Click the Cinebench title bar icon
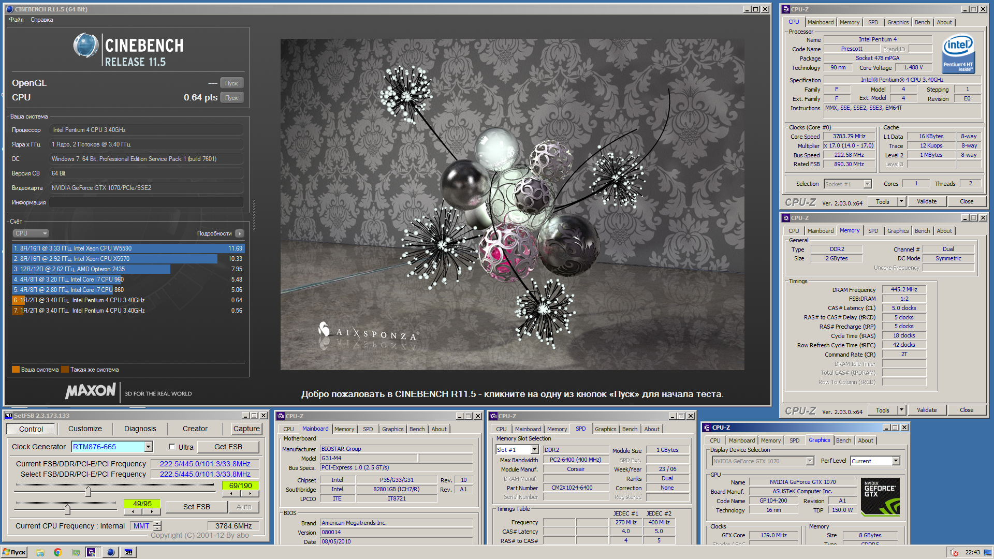Viewport: 994px width, 559px height. coord(9,9)
